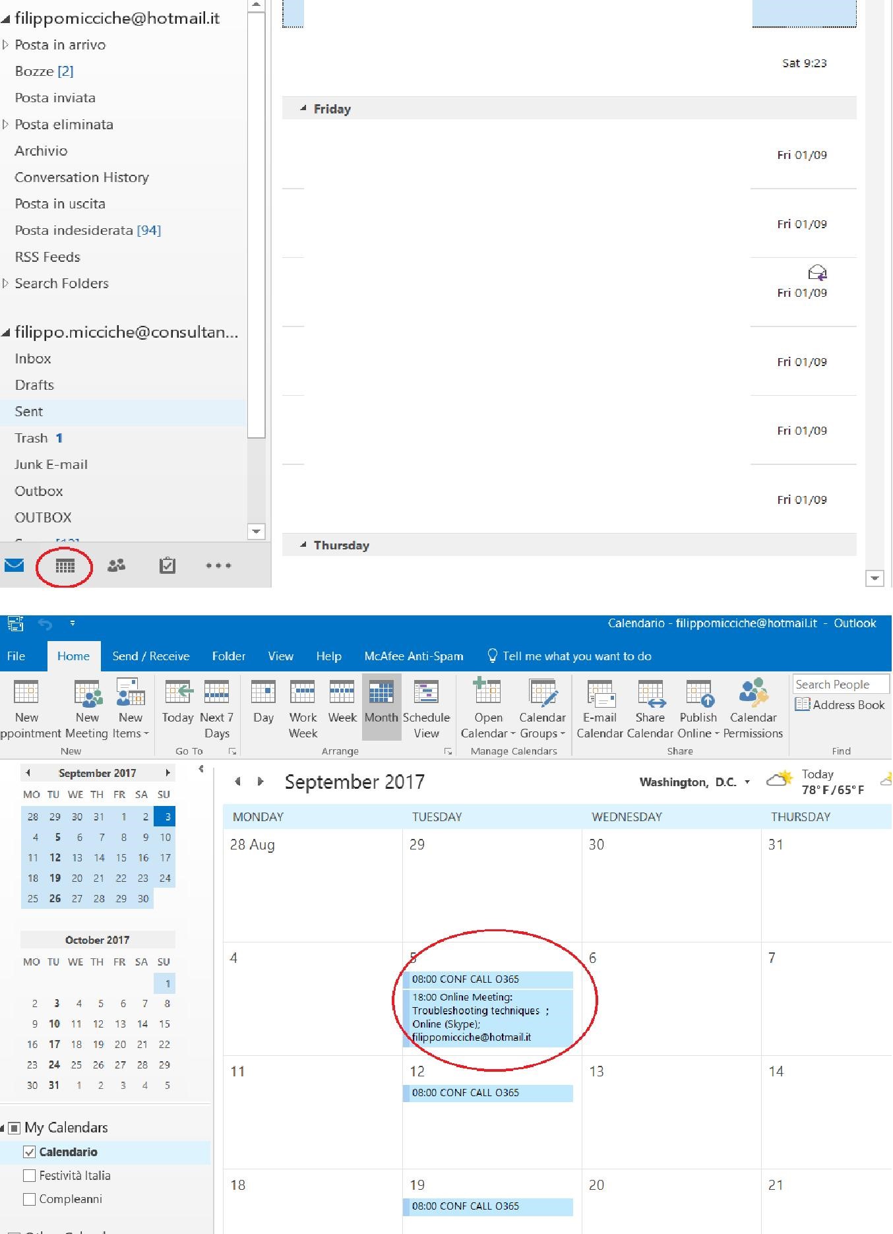Click Share Calendar button

[650, 708]
